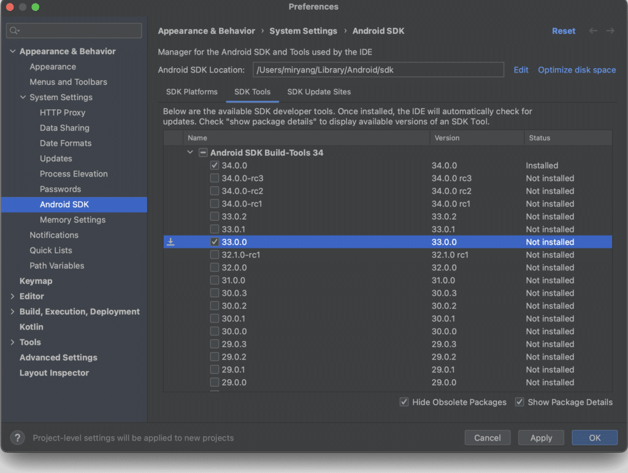
Task: Click the Android SDK Location path field
Action: 378,70
